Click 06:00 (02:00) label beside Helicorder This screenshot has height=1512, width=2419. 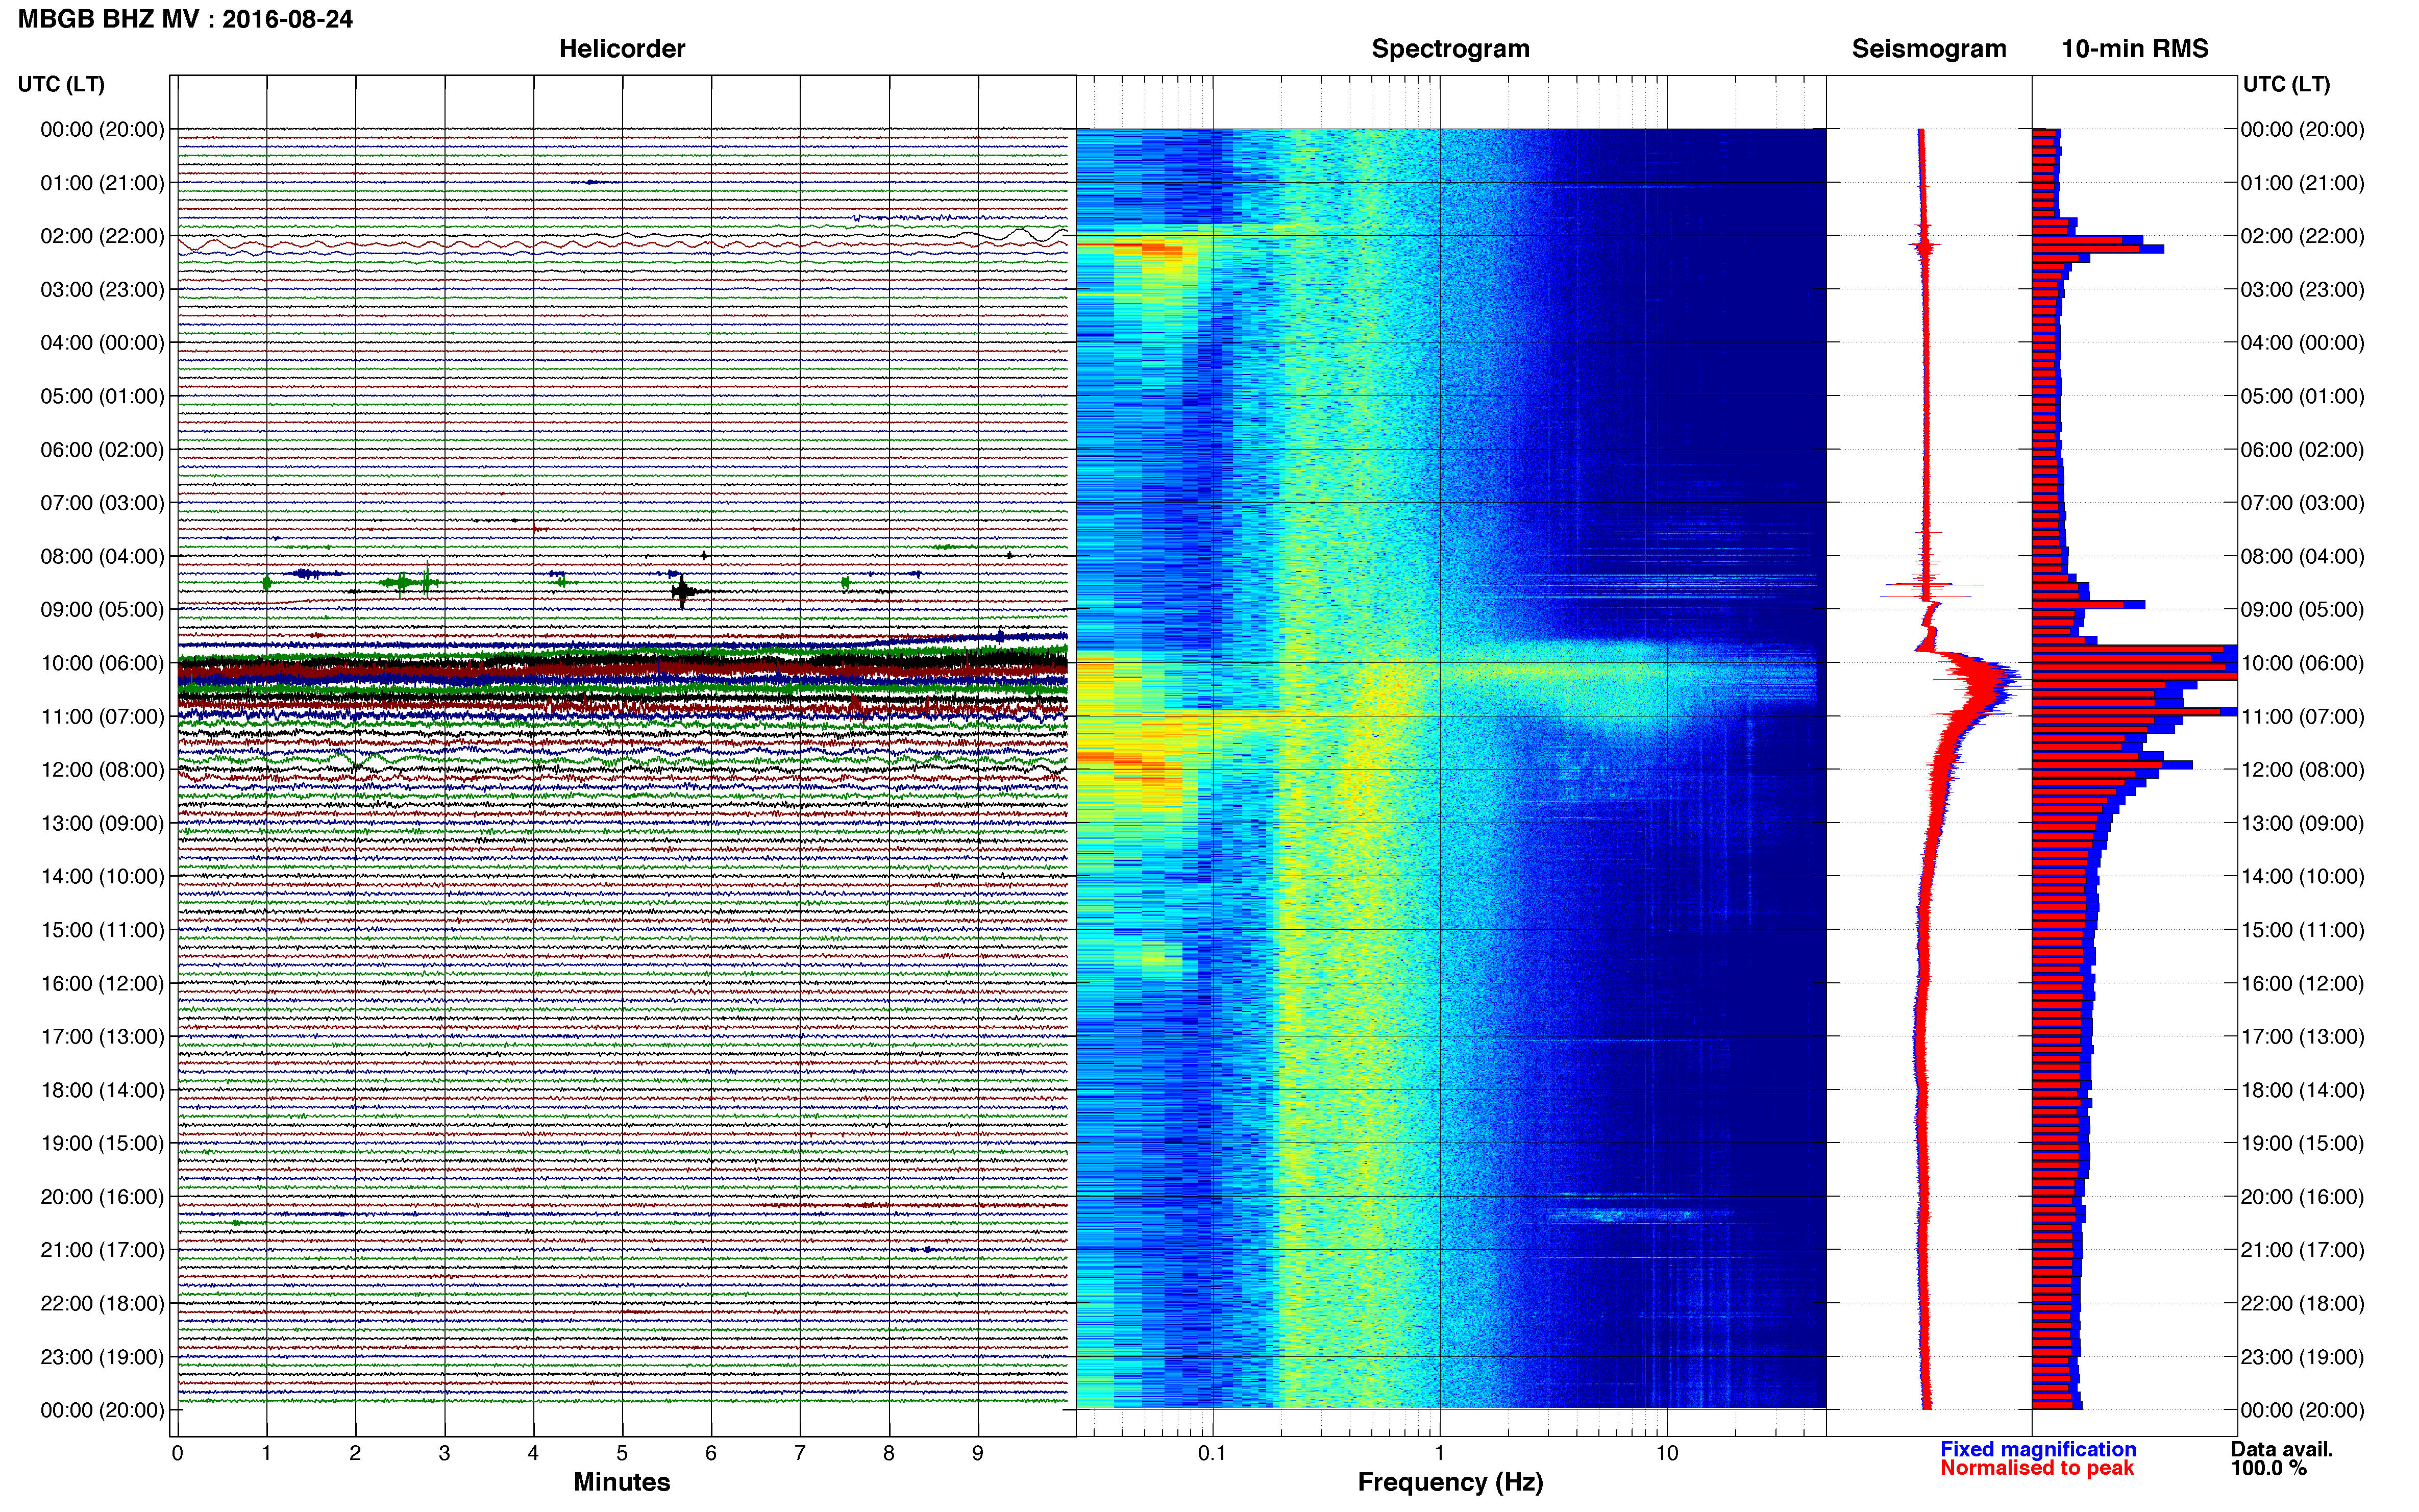click(x=102, y=450)
